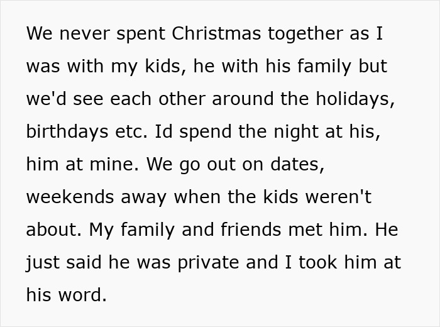Click the word "weekends" in the text
Image resolution: width=440 pixels, height=327 pixels.
coord(69,197)
